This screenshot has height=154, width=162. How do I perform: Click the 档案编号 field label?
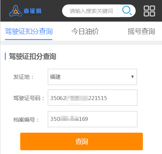click(26, 119)
